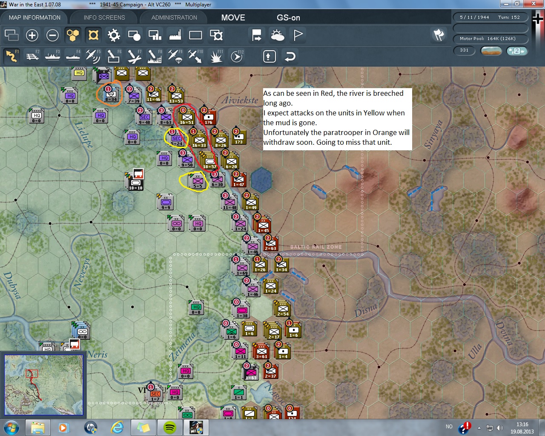Select the yellow-circled 5=5 unit counter
The height and width of the screenshot is (436, 545).
pos(197,181)
